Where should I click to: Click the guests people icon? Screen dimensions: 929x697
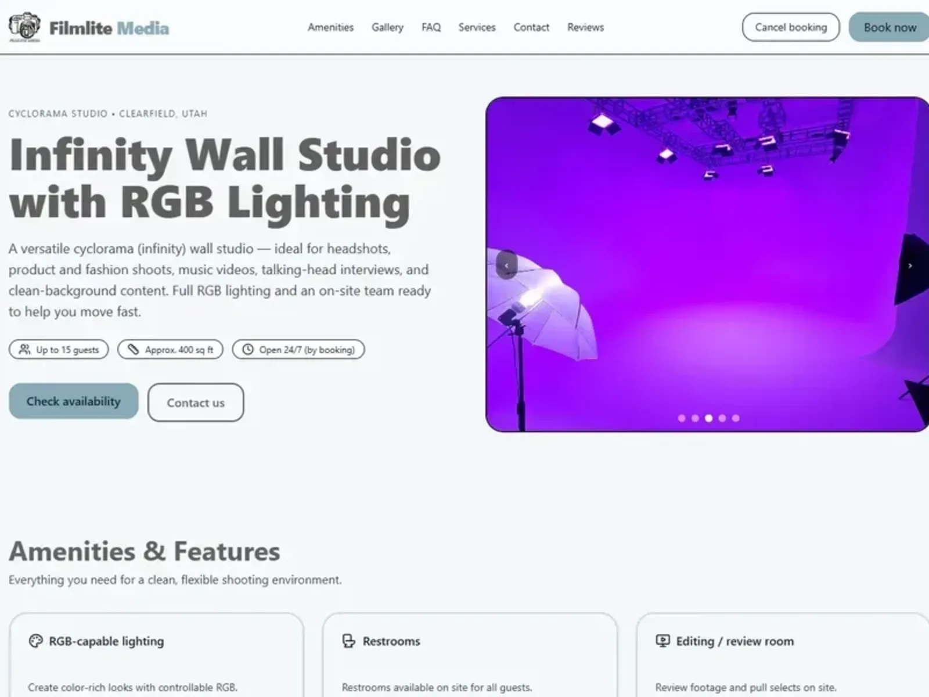24,349
